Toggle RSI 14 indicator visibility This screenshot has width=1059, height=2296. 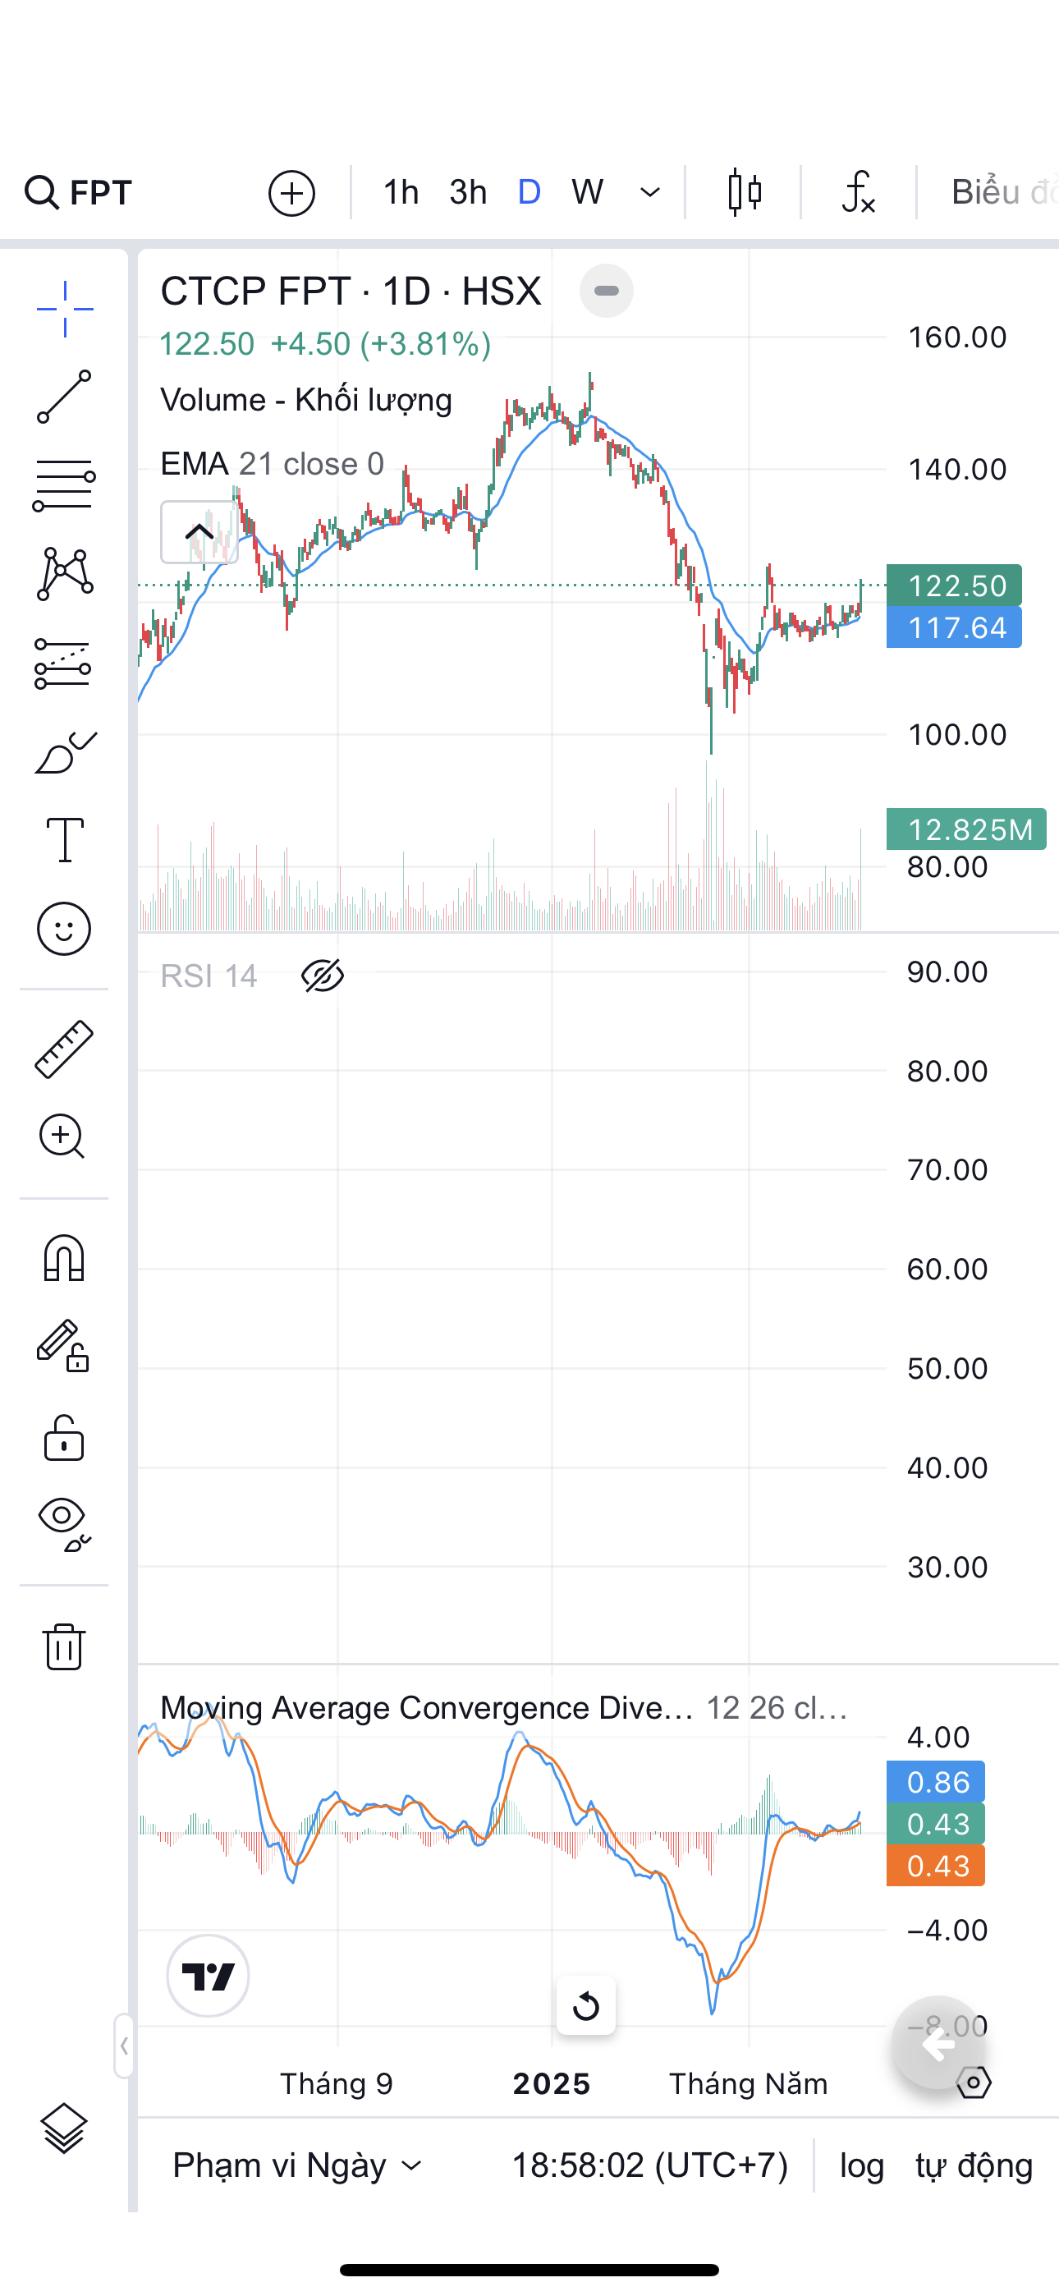(323, 976)
